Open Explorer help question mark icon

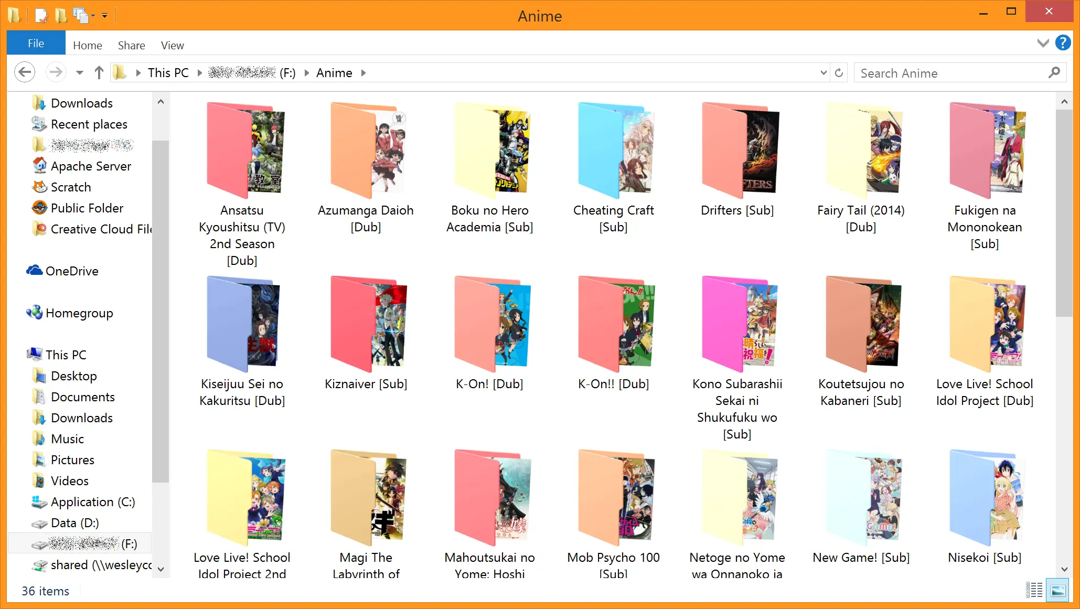point(1063,43)
